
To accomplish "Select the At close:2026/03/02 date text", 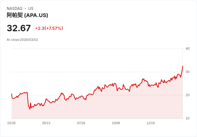I will coord(22,40).
